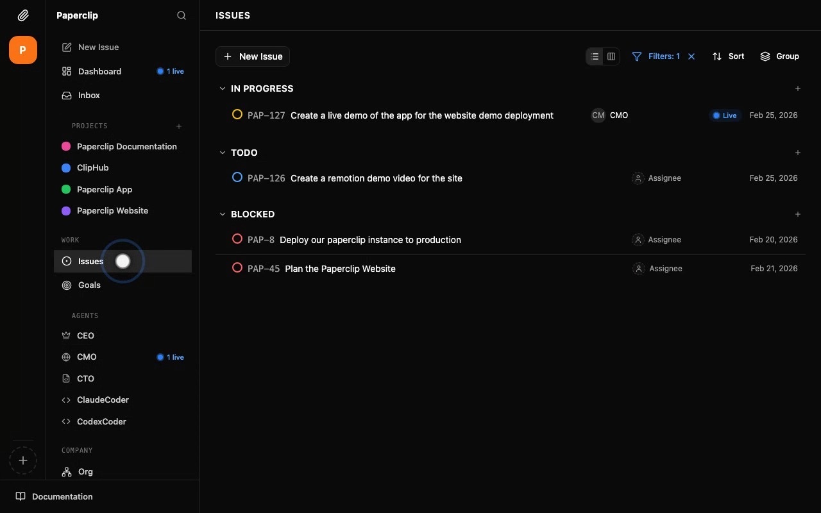Add a project via Projects plus icon

click(x=179, y=126)
